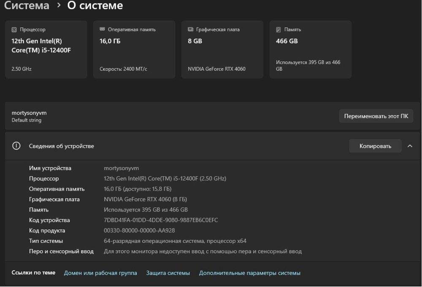This screenshot has height=287, width=422.
Task: Click the О системе breadcrumb title
Action: pyautogui.click(x=95, y=5)
